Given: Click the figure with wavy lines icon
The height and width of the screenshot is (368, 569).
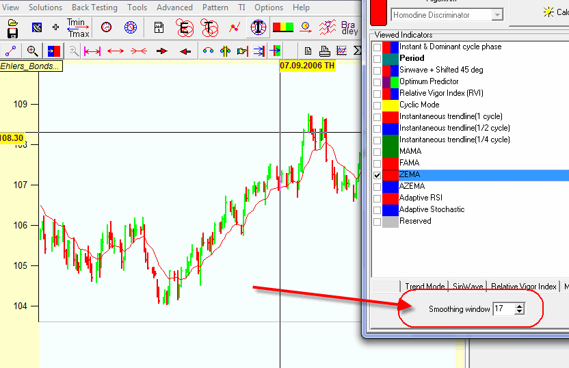Looking at the screenshot, I should point(328,27).
